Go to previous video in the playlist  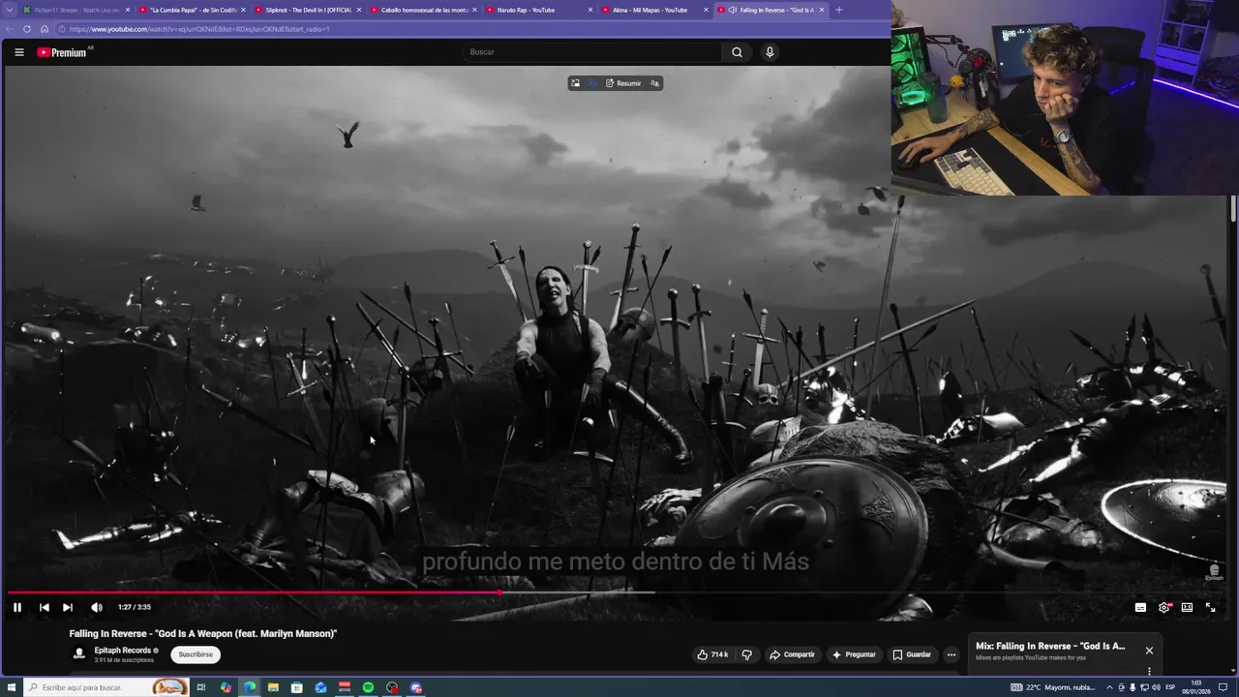pyautogui.click(x=44, y=607)
